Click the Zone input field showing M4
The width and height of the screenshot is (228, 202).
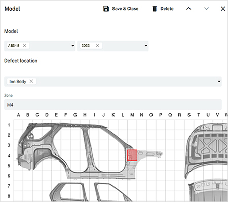[113, 105]
